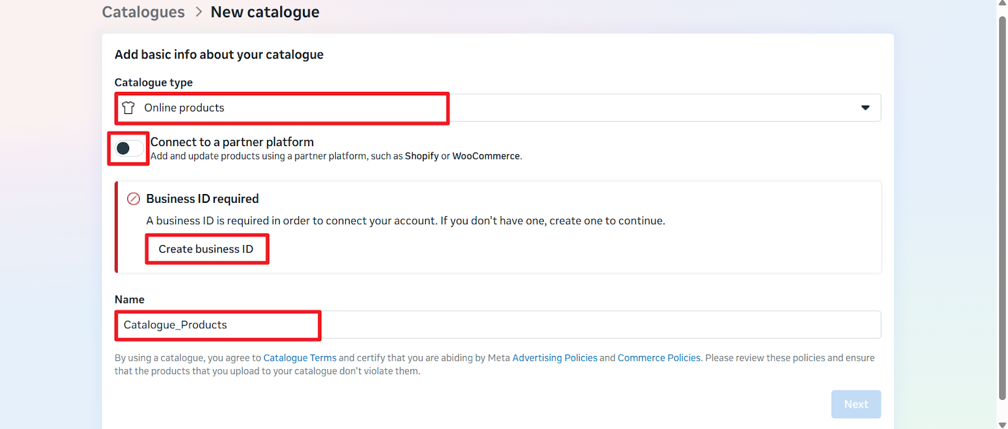Screen dimensions: 1008x429
Task: Open the Catalogue type dropdown arrow
Action: point(865,108)
